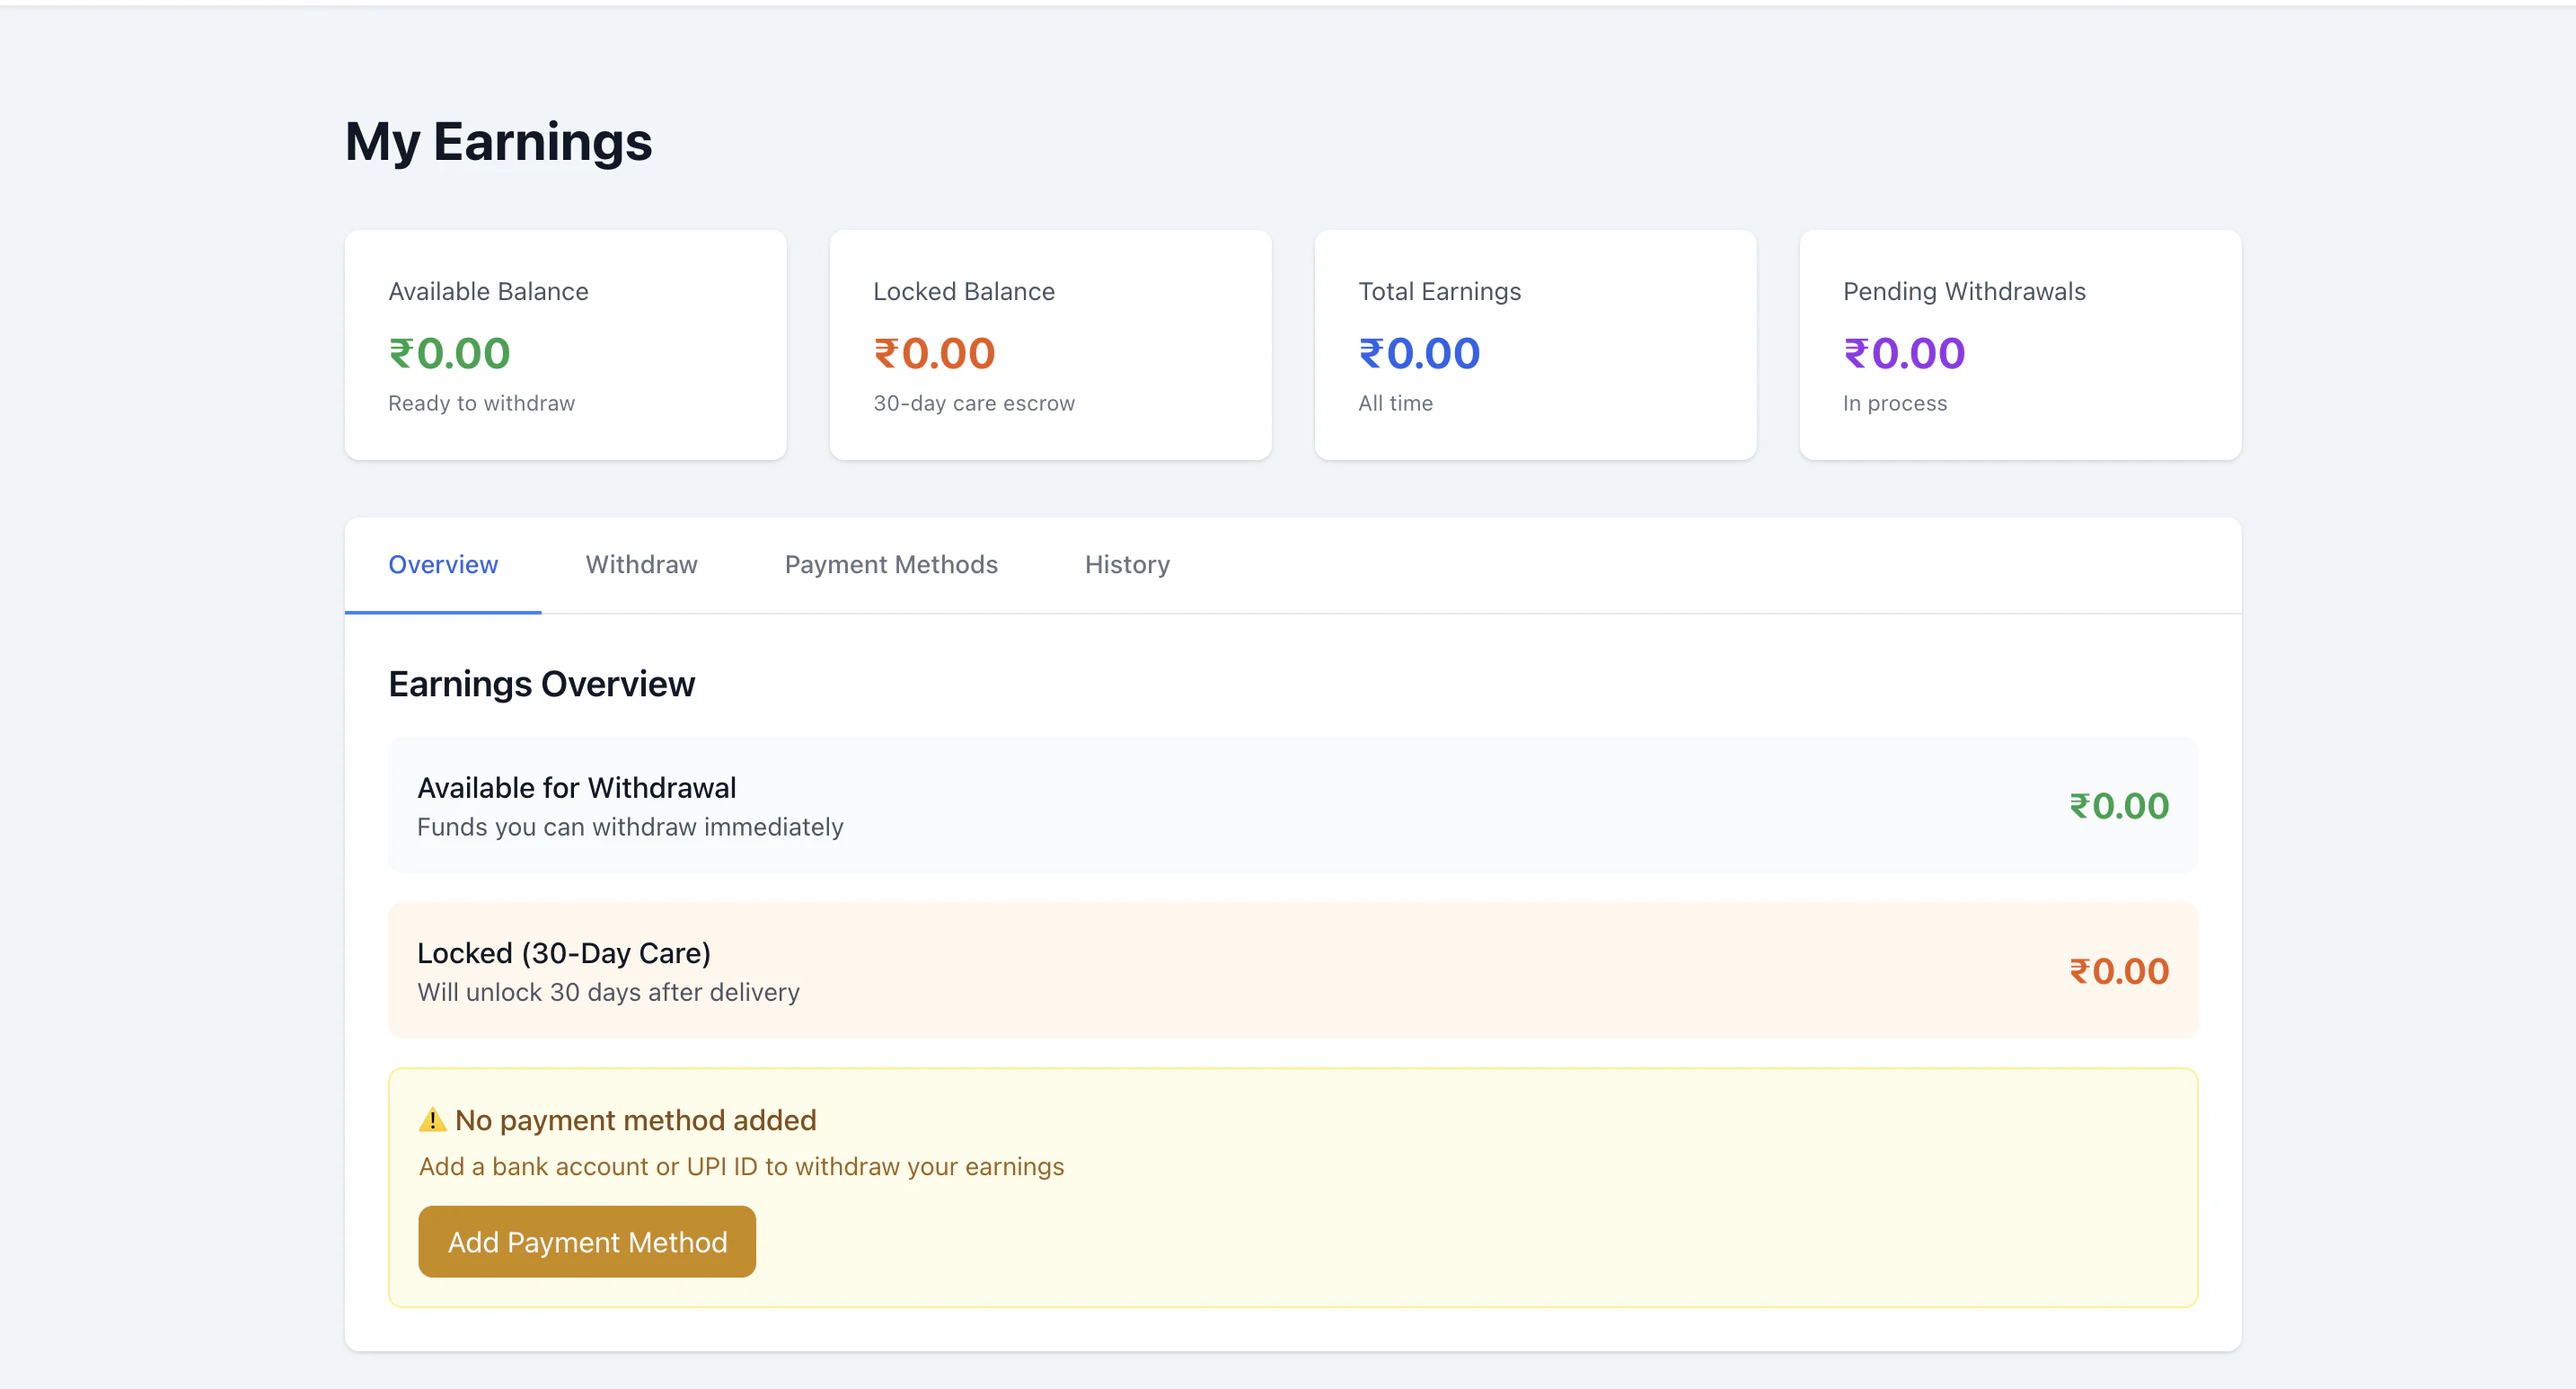
Task: Click the Total Earnings card
Action: (1535, 345)
